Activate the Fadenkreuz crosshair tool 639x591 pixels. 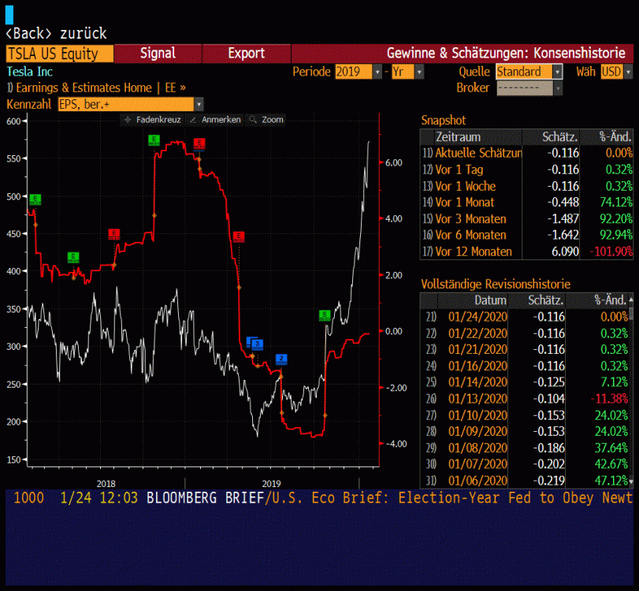tap(153, 120)
